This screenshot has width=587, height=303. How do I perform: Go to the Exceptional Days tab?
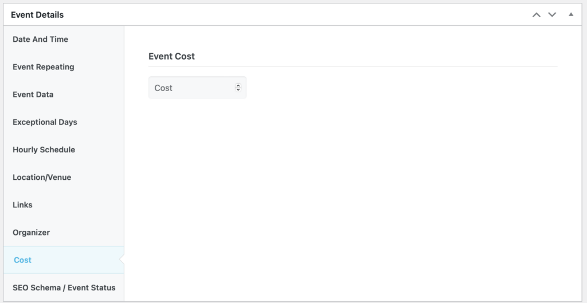(x=45, y=122)
